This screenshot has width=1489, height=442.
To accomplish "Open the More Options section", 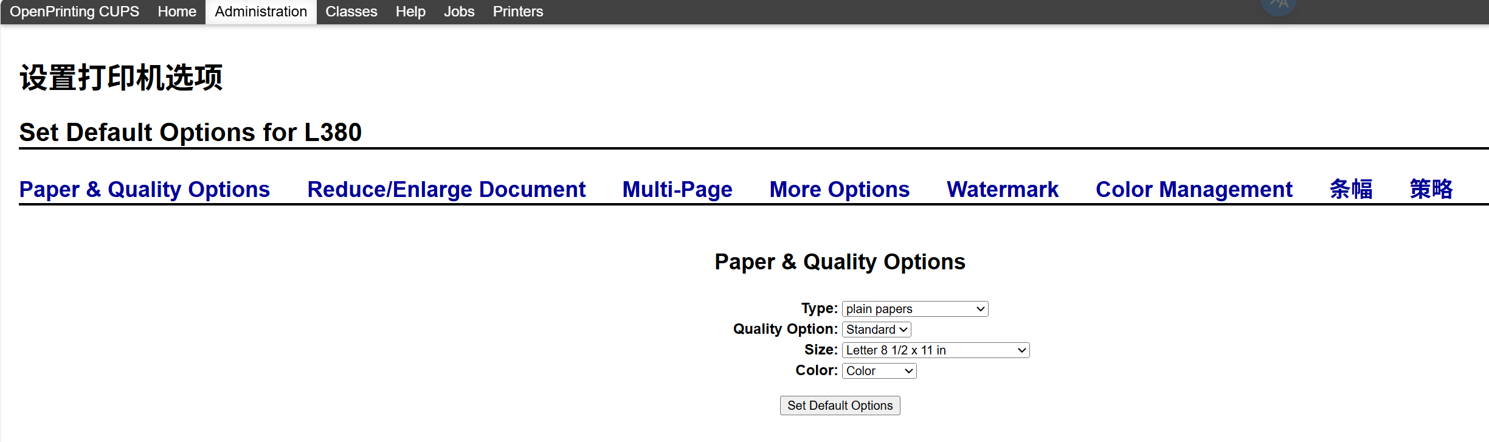I will [839, 189].
